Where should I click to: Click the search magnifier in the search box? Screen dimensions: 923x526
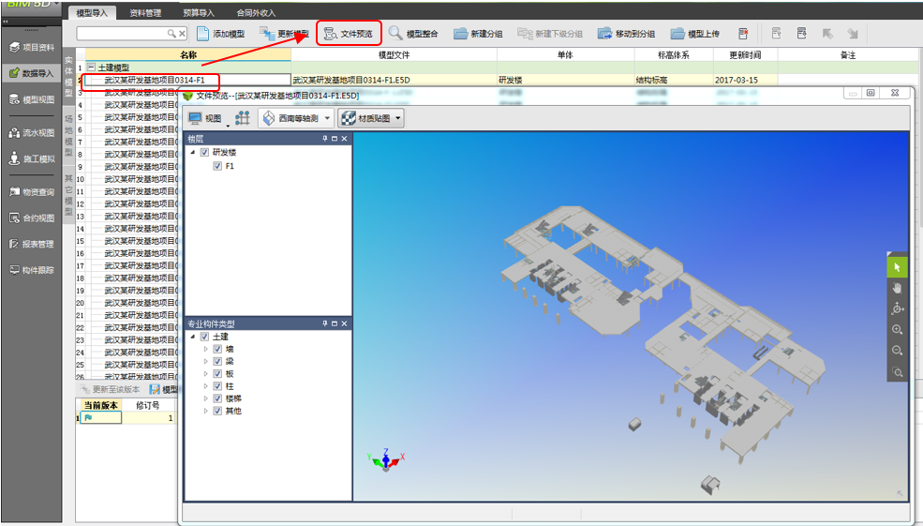click(171, 34)
